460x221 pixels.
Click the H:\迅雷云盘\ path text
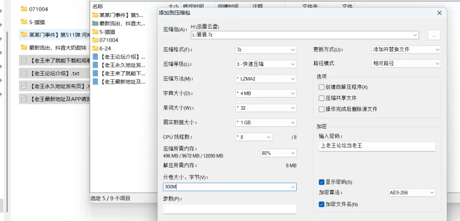[x=205, y=26]
